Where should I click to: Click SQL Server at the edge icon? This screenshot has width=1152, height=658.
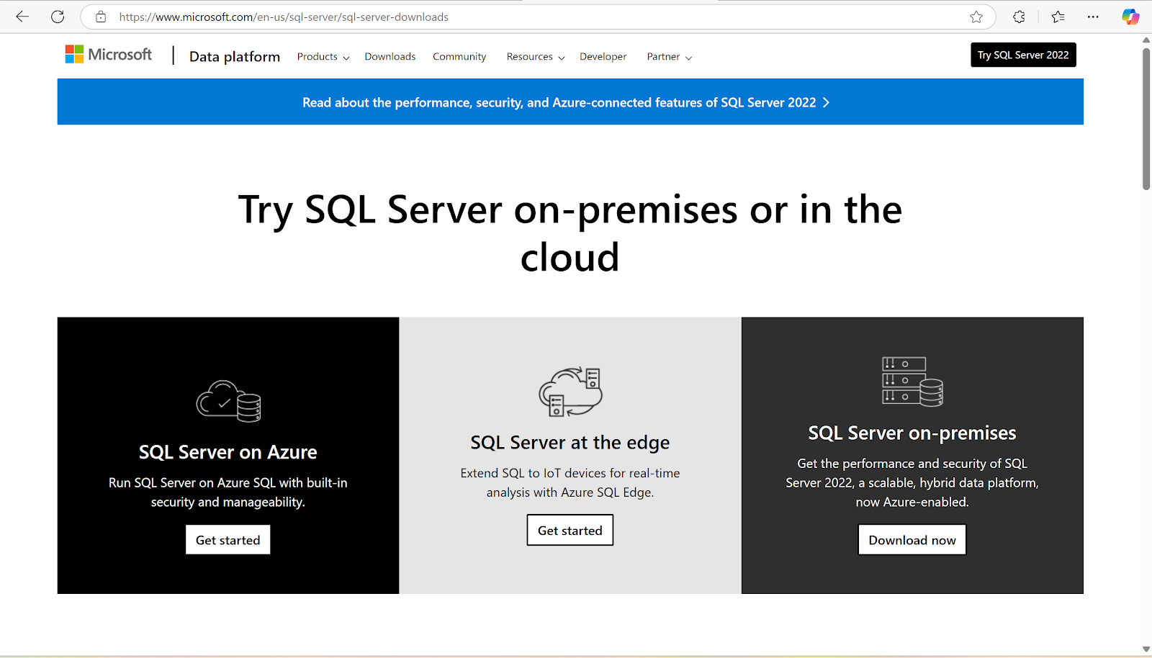point(570,392)
